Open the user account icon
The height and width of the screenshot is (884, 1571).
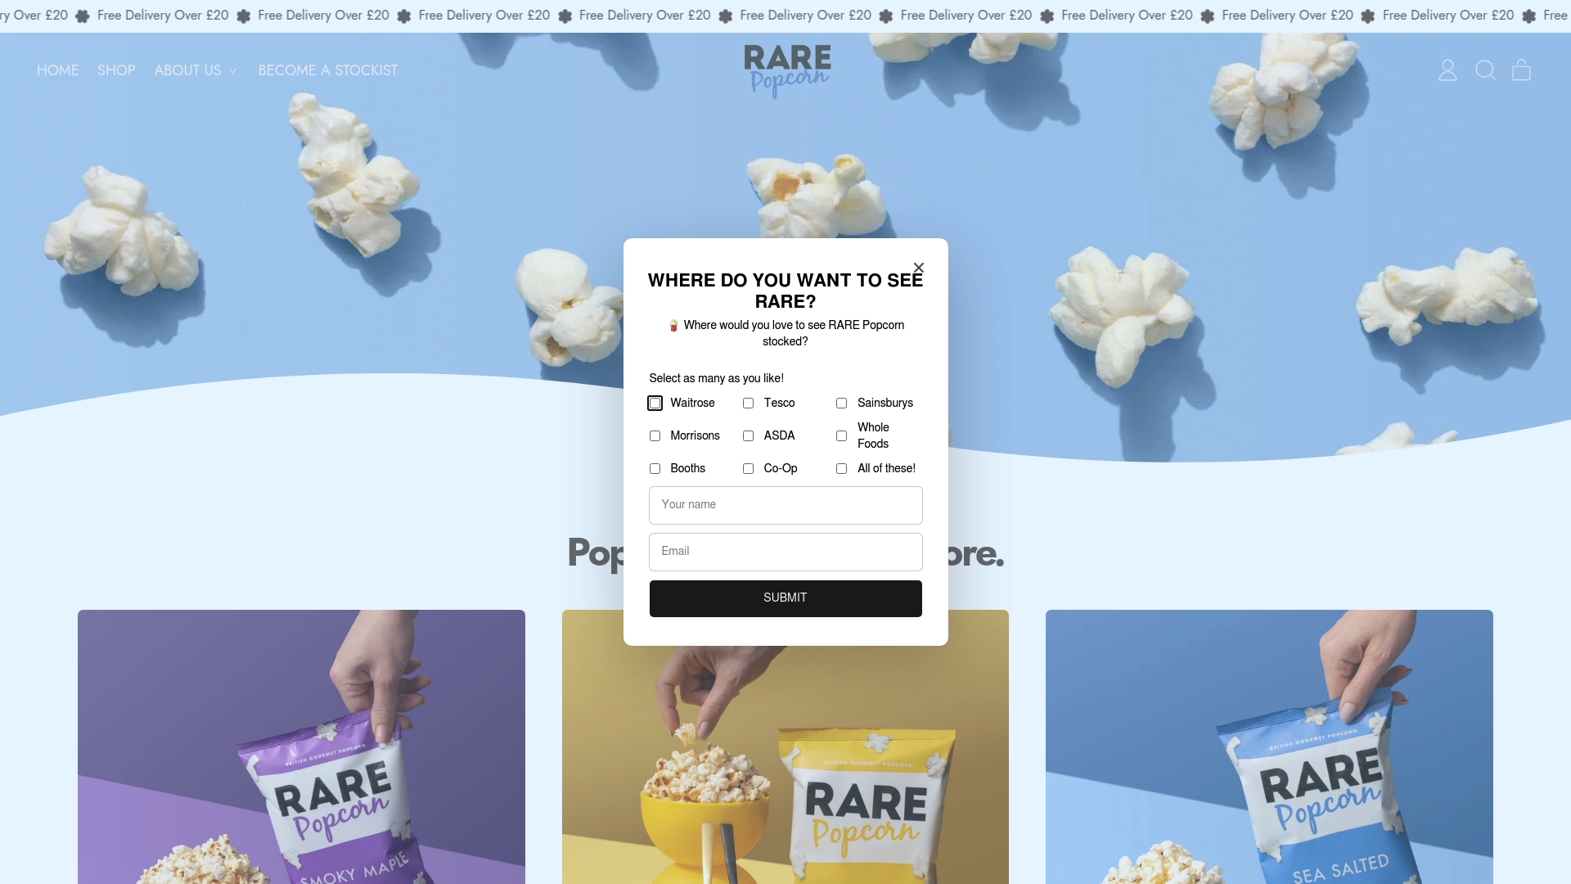click(1447, 70)
